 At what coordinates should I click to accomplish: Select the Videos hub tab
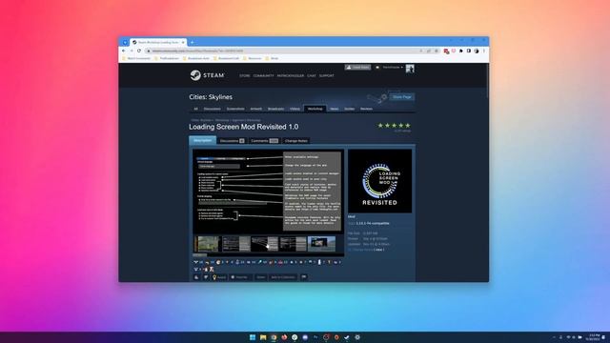click(295, 109)
